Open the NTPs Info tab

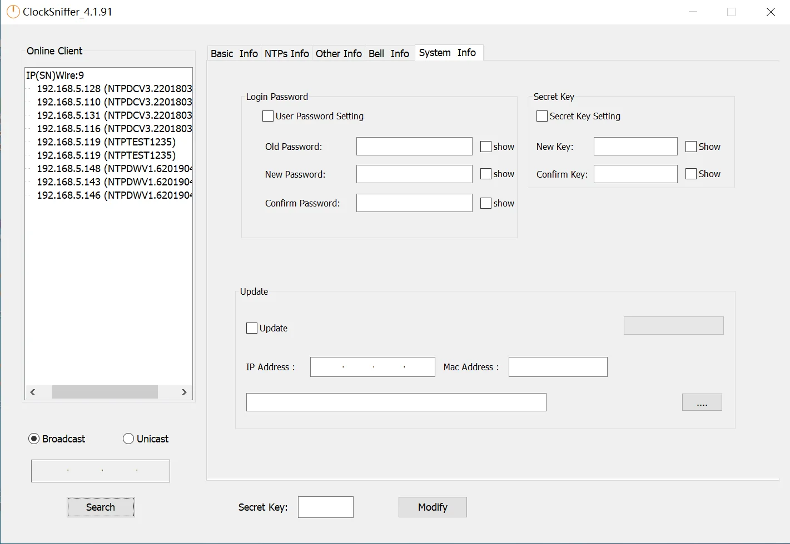tap(286, 53)
